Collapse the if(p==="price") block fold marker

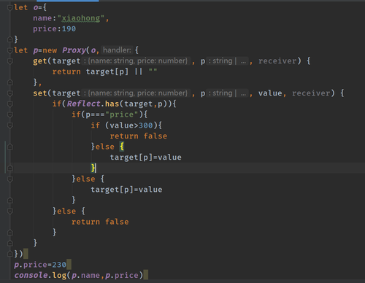[x=10, y=115]
